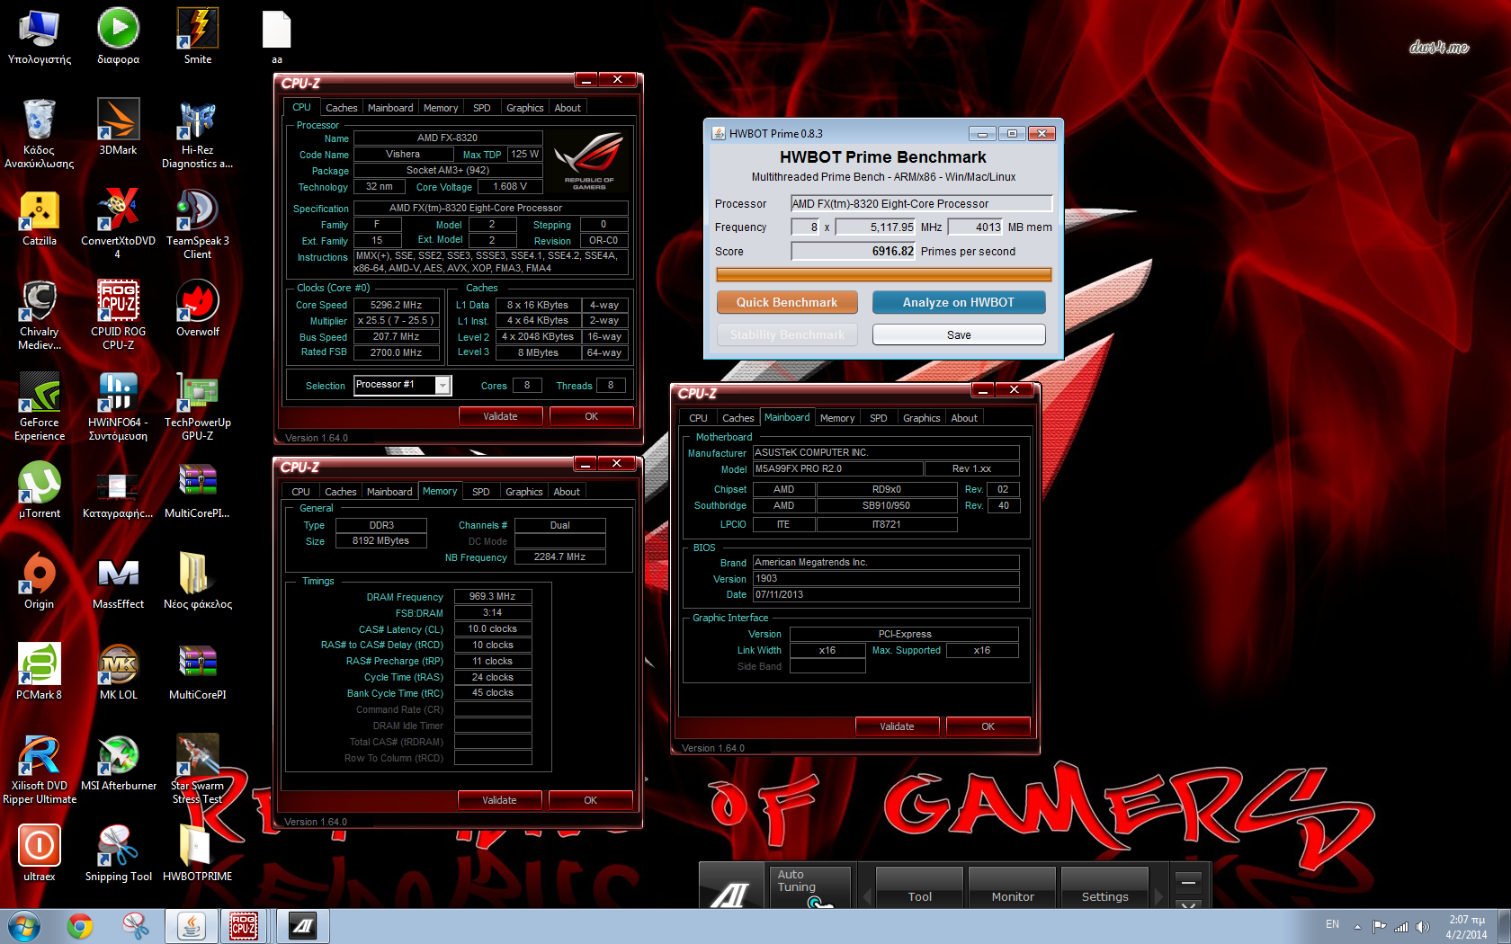The height and width of the screenshot is (944, 1511).
Task: Open Chivalry Medieval desktop icon
Action: (x=40, y=315)
